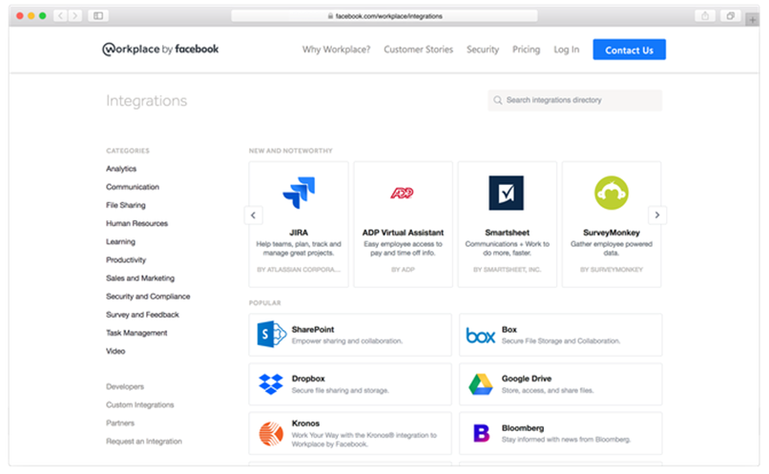Click the JIRA card title

tap(299, 233)
